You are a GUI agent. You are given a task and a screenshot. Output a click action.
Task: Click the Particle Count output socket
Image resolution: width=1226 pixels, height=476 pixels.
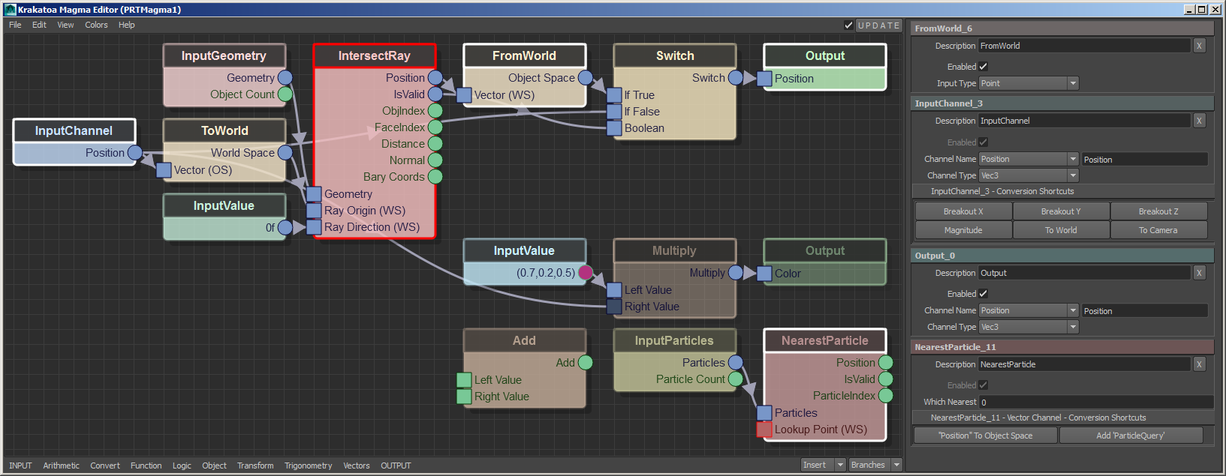click(x=736, y=379)
